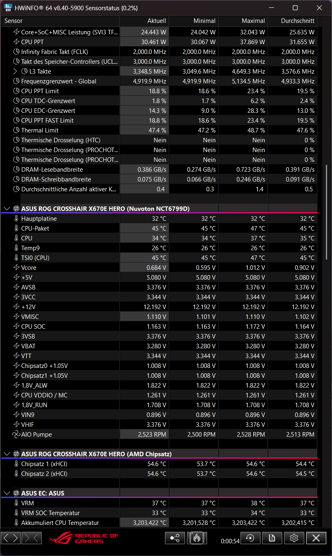Select the CPU VDDIO / MC row label

pos(44,395)
